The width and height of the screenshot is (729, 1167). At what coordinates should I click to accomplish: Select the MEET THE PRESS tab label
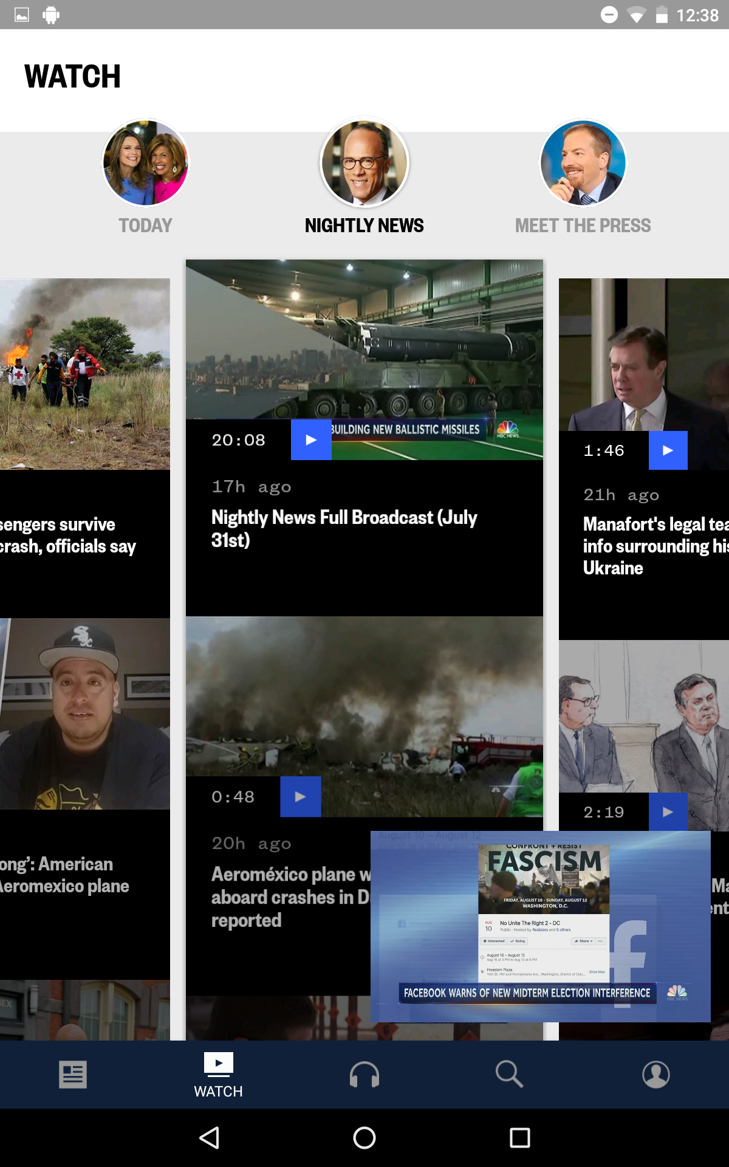tap(583, 225)
